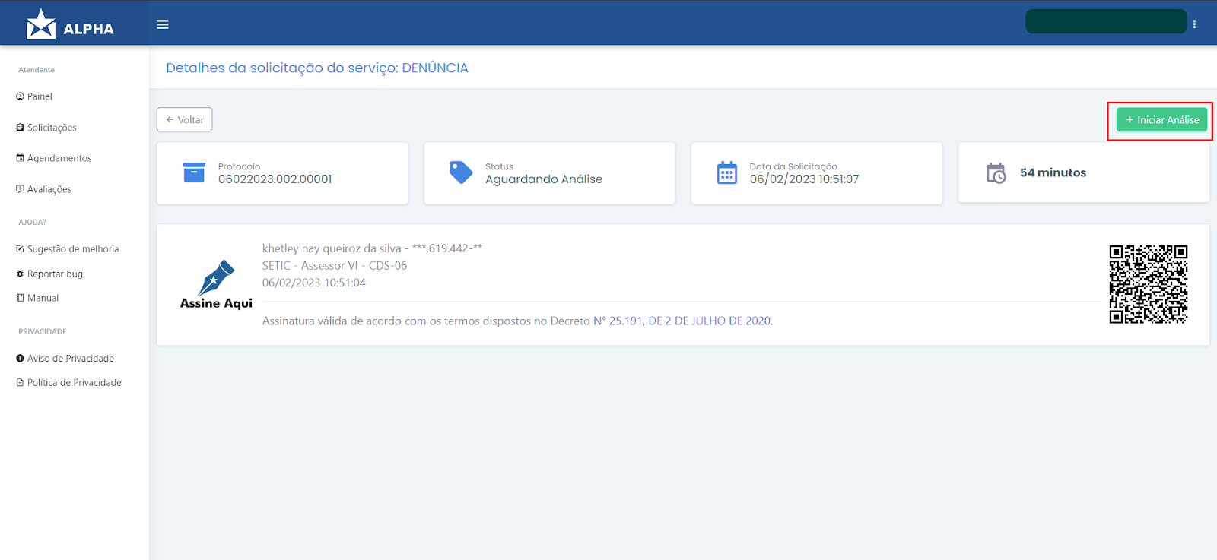This screenshot has width=1217, height=560.
Task: Open Política de Privacidade
Action: (68, 383)
